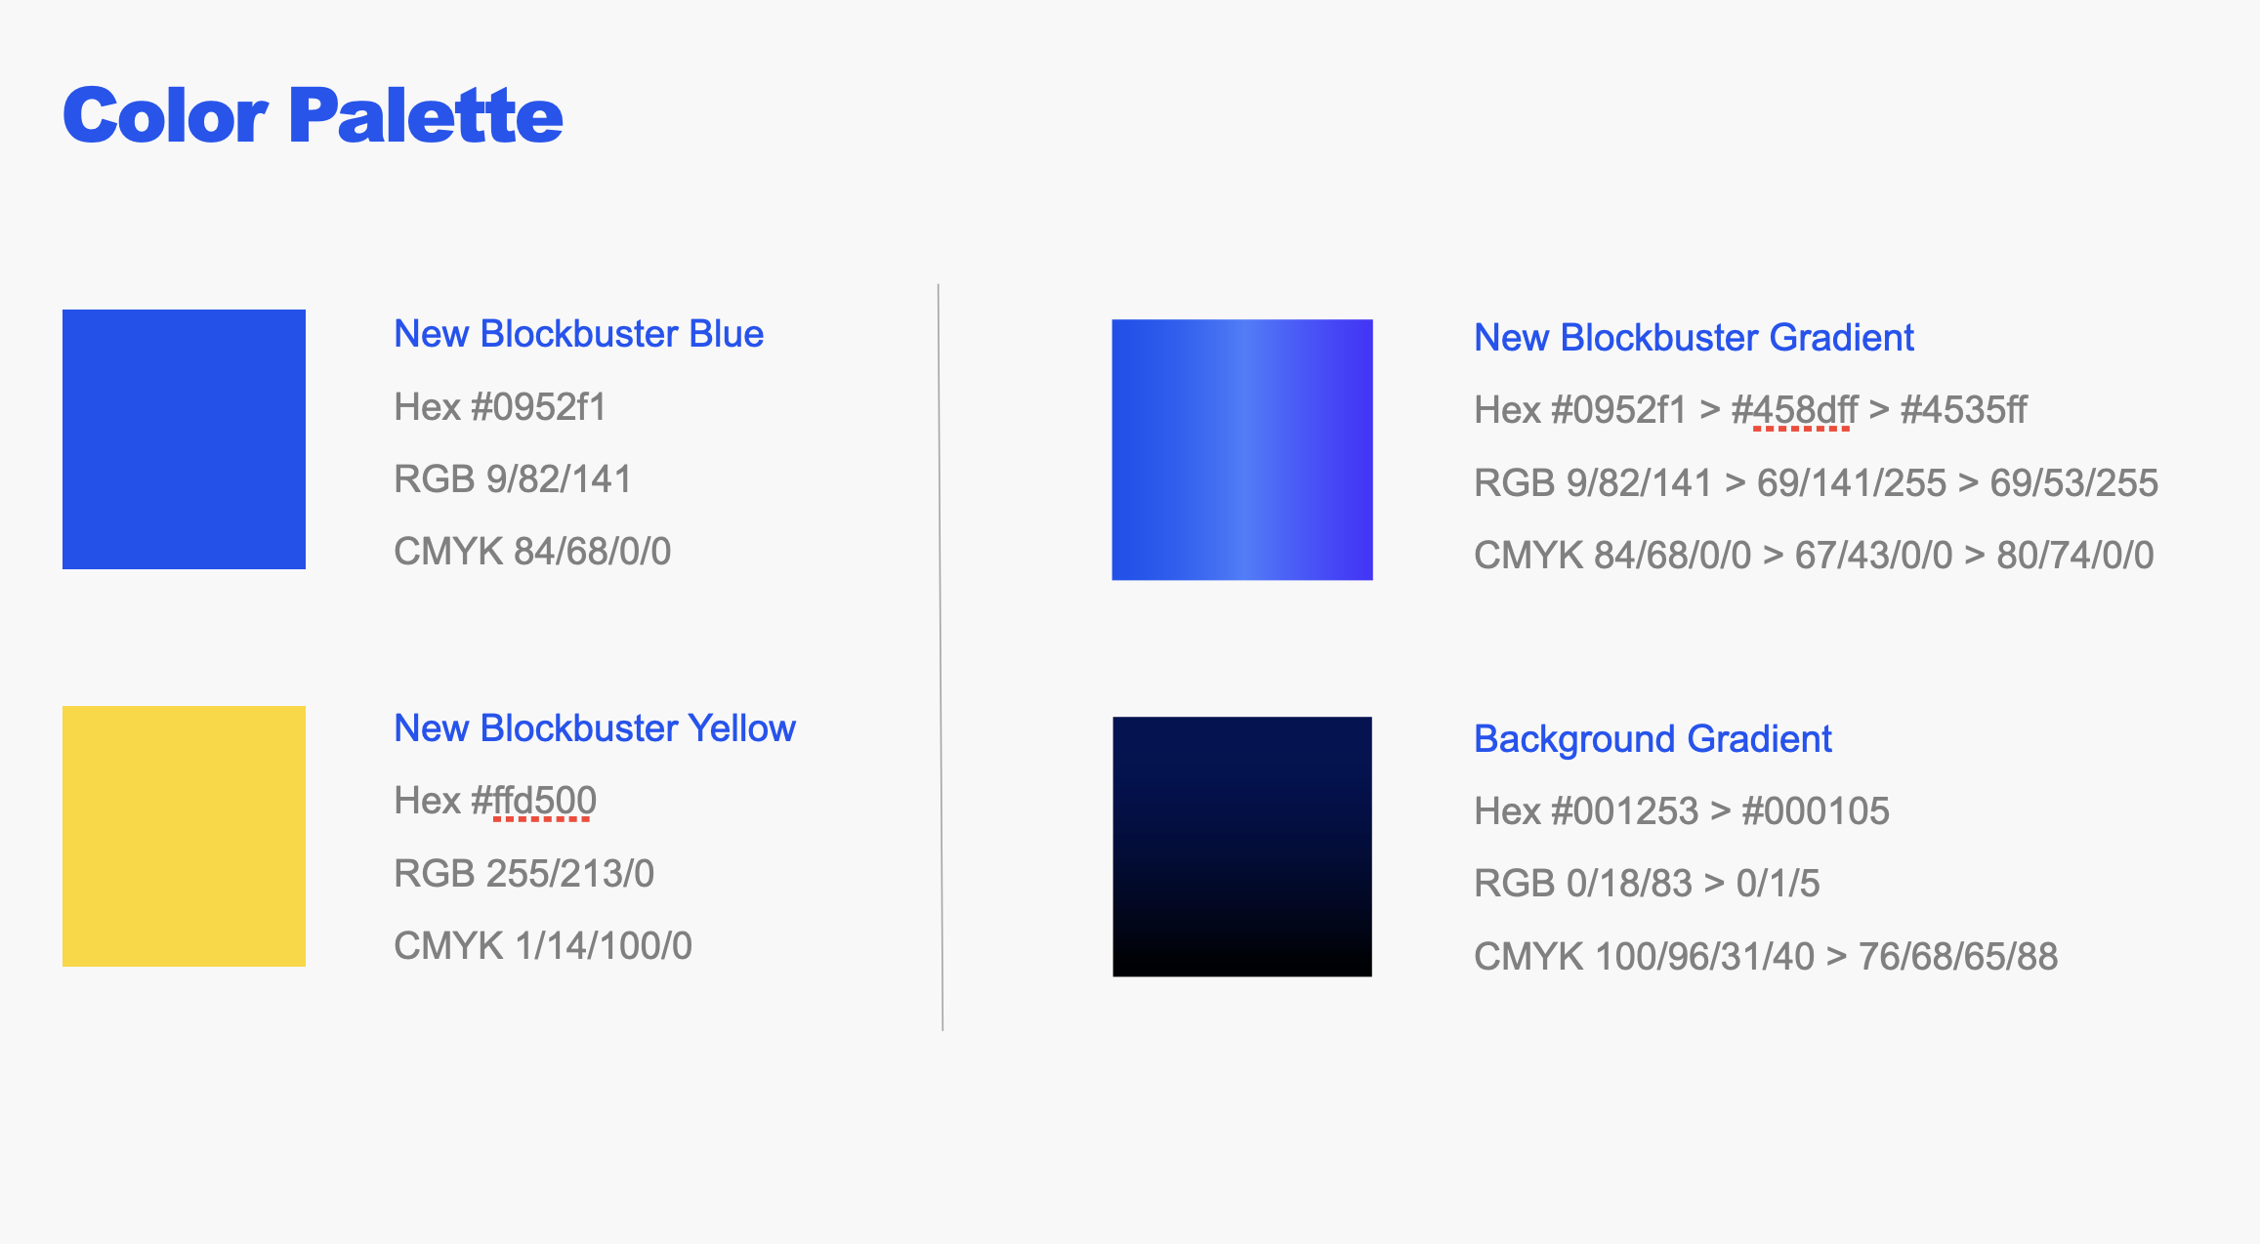Click the New Blockbuster Gradient heading
This screenshot has width=2260, height=1244.
click(1694, 338)
